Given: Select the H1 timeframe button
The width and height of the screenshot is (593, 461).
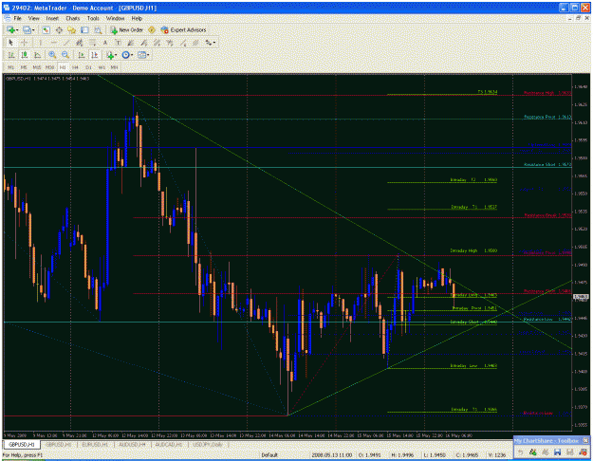Looking at the screenshot, I should tap(63, 67).
